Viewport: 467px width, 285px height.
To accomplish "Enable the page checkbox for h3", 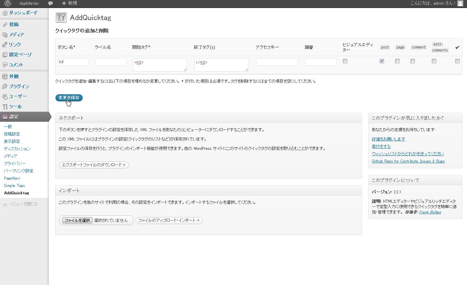I will pyautogui.click(x=397, y=61).
